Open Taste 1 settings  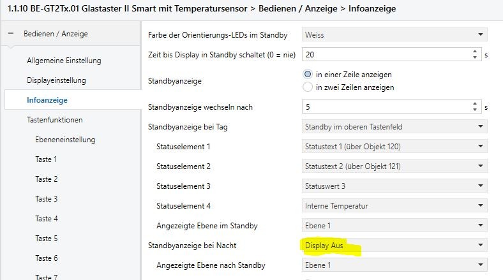click(x=46, y=159)
